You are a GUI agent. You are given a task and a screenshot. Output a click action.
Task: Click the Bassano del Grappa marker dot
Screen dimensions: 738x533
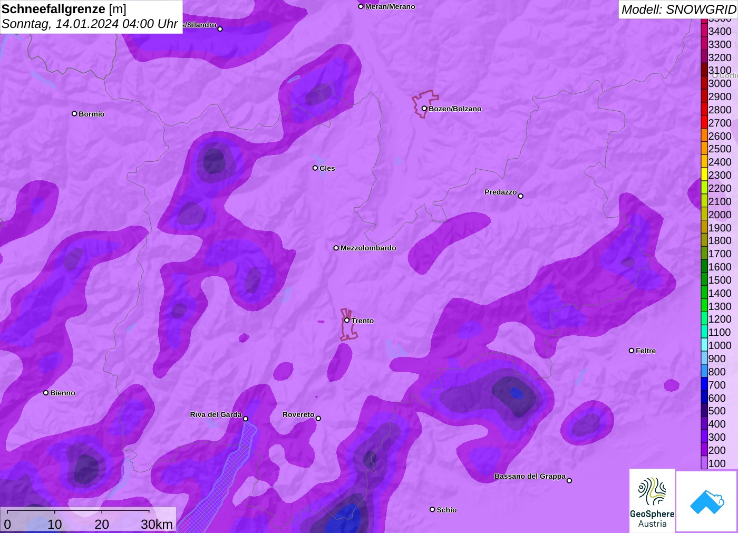(569, 480)
